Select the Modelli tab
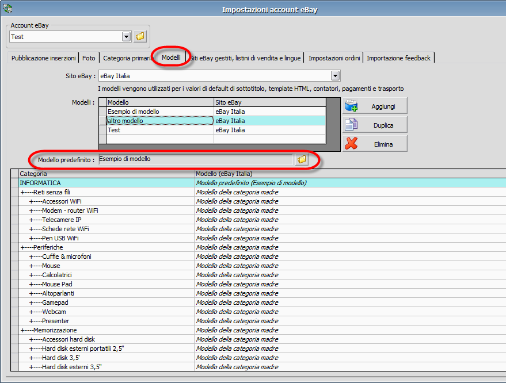Image resolution: width=506 pixels, height=383 pixels. click(x=171, y=58)
